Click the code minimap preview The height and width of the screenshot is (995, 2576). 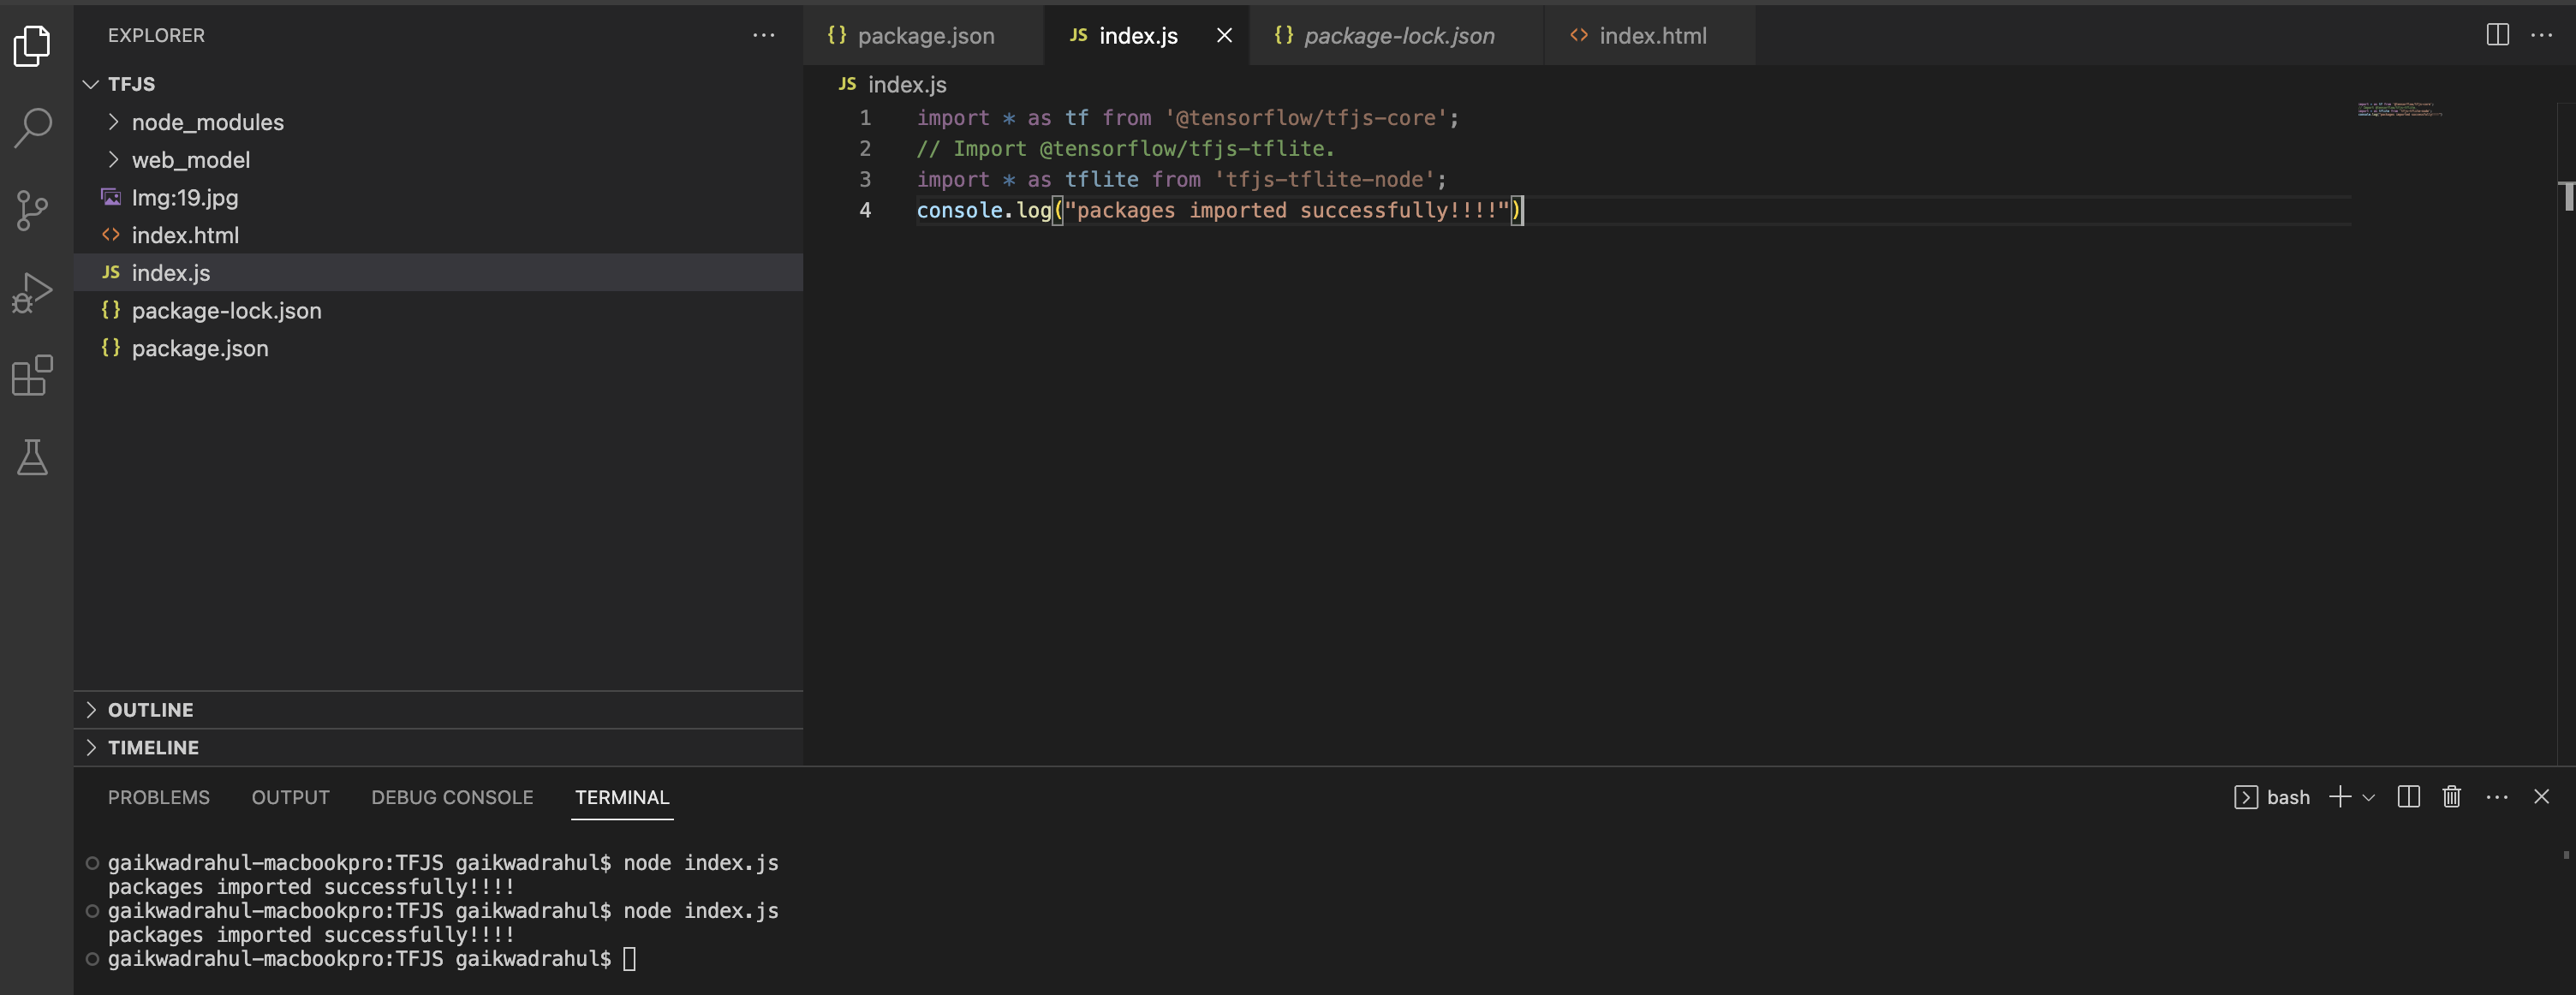tap(2399, 109)
